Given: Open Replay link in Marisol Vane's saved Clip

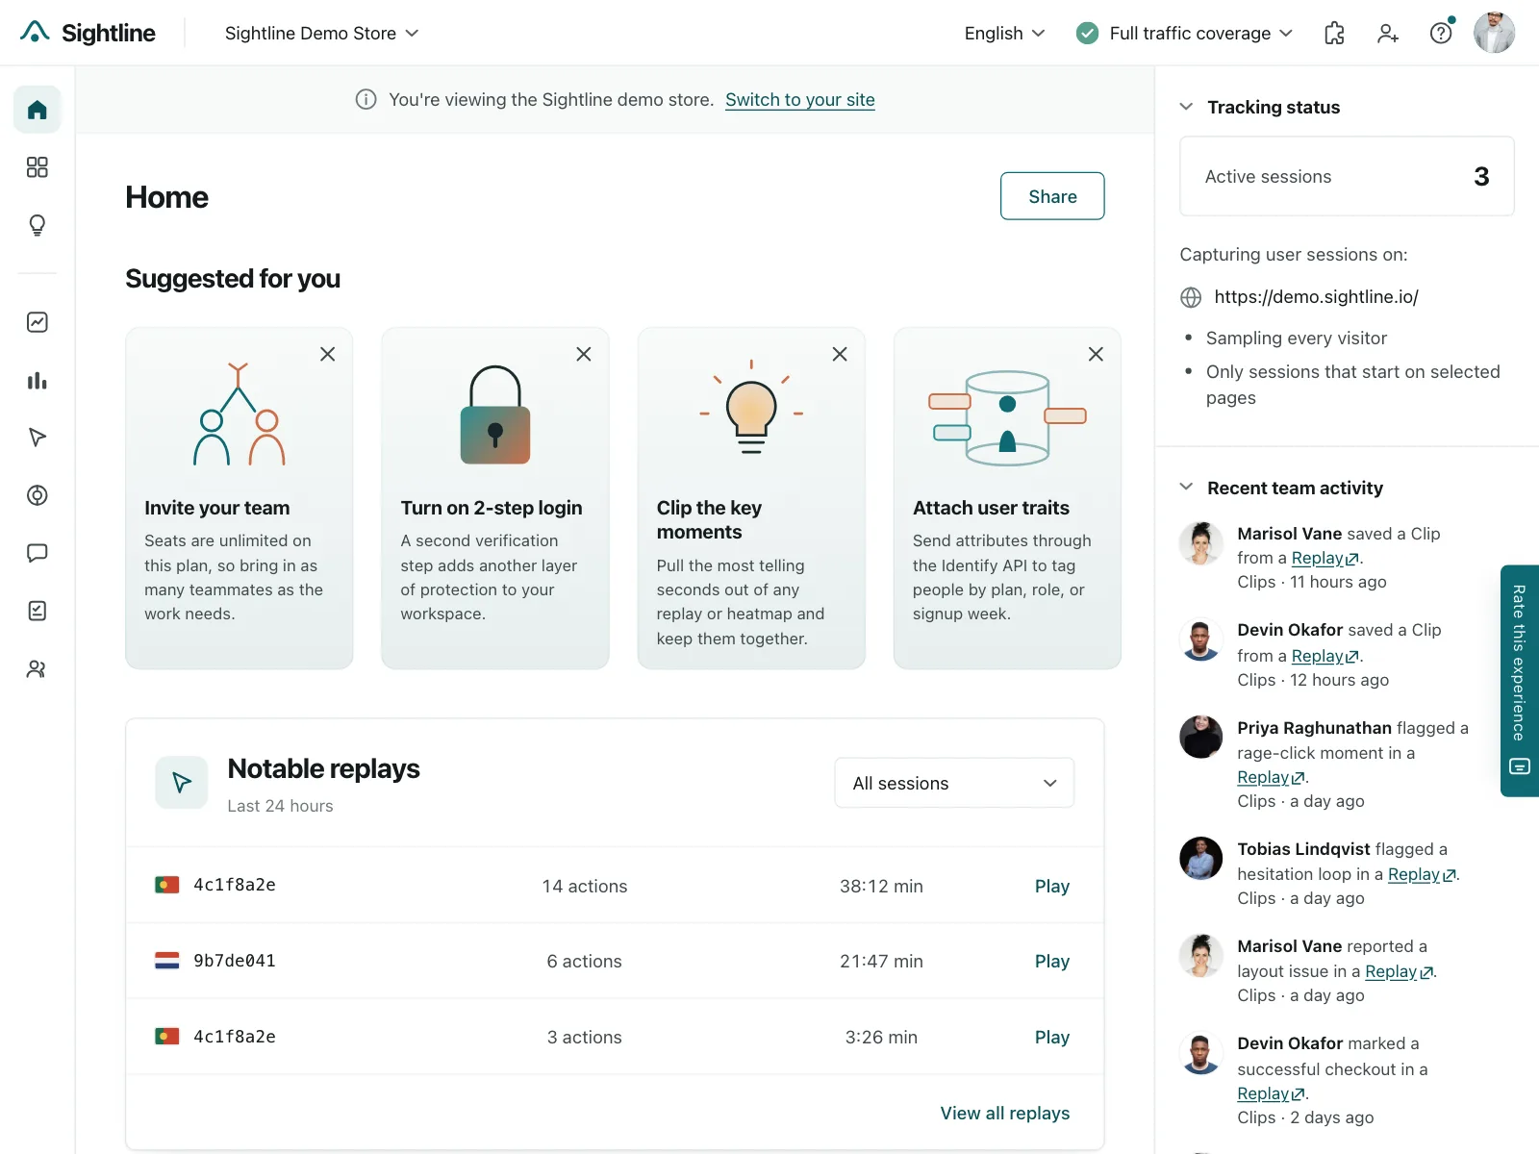Looking at the screenshot, I should 1325,558.
